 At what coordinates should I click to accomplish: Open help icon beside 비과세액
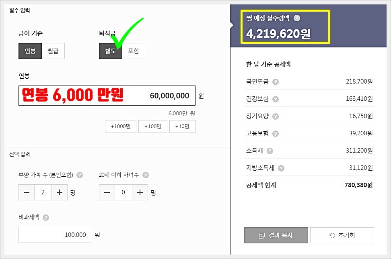(45, 218)
